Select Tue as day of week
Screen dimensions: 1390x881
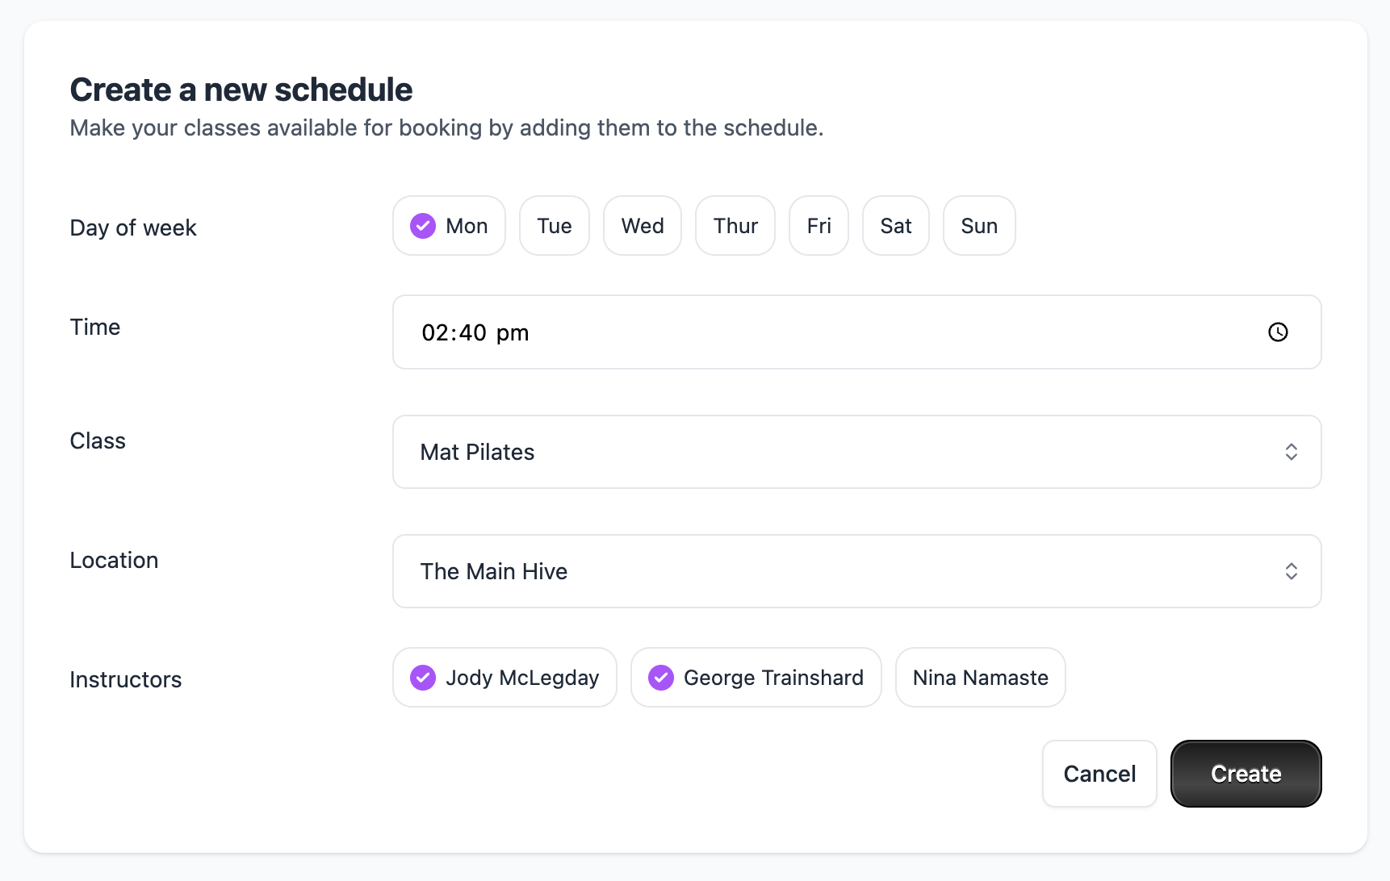tap(555, 226)
